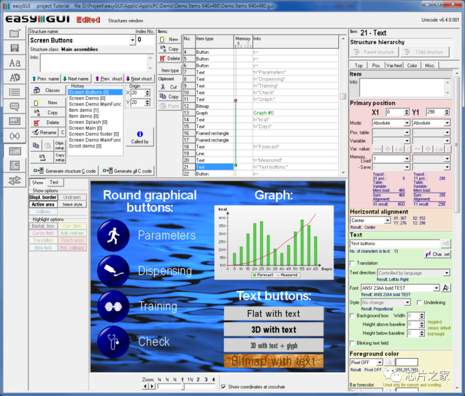Viewport: 465px width, 396px height.
Task: Click the speech bubble sidebar icon
Action: click(15, 107)
